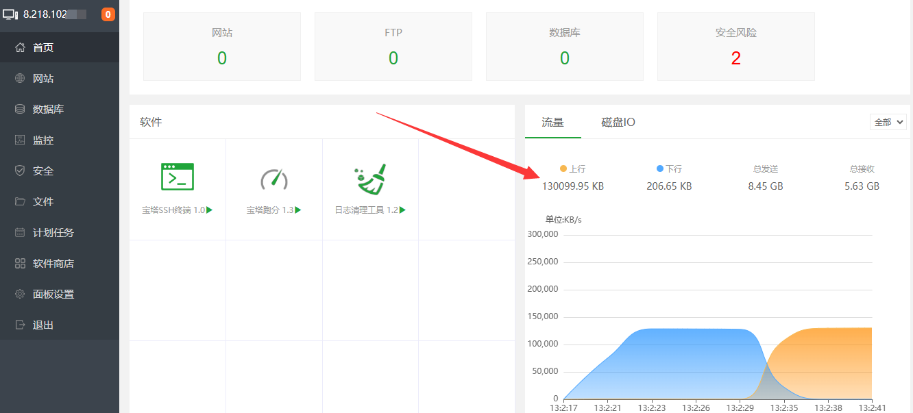Open the 全部 network interface dropdown
913x413 pixels.
pyautogui.click(x=887, y=121)
